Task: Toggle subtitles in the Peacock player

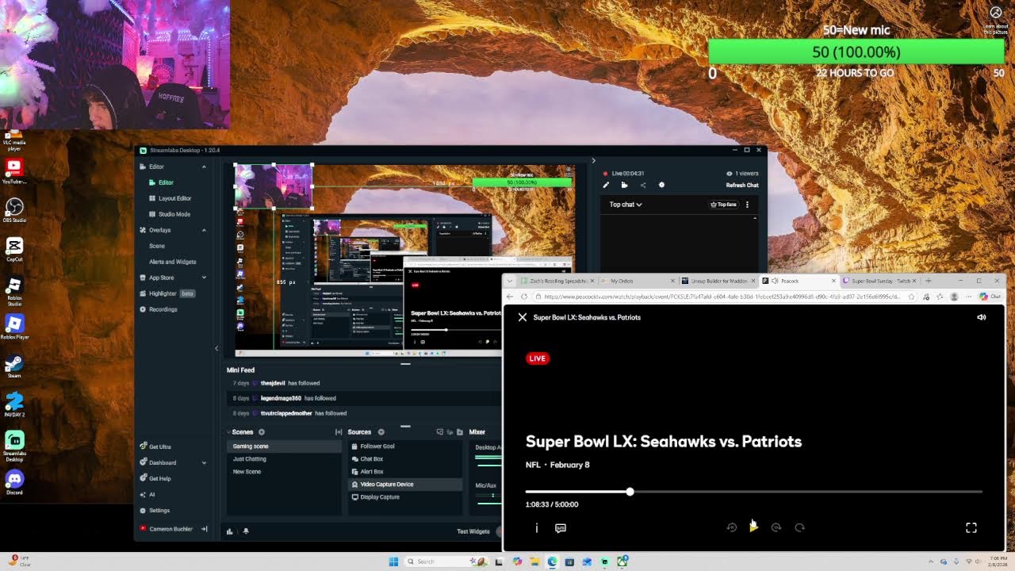Action: pos(561,527)
